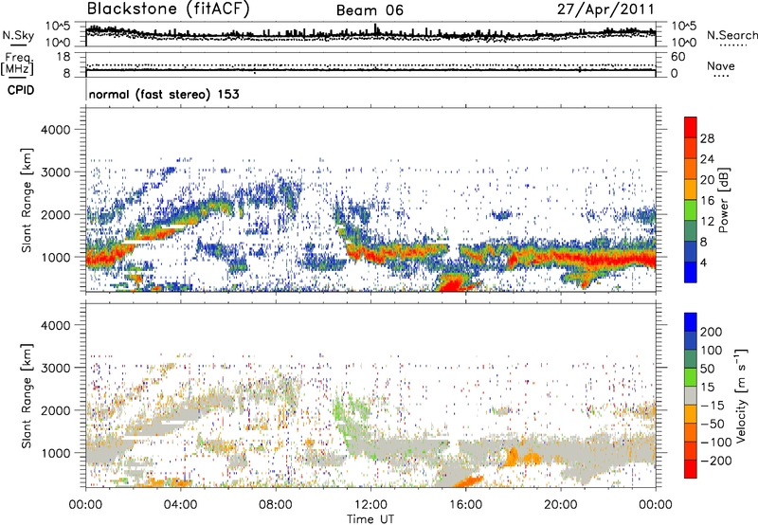Click the 'Slant Range [km]' label of power panel
Image resolution: width=758 pixels, height=525 pixels.
(x=27, y=200)
